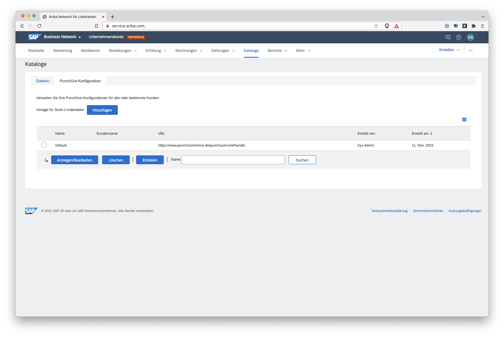
Task: Click the Sys Admin cell
Action: point(366,145)
